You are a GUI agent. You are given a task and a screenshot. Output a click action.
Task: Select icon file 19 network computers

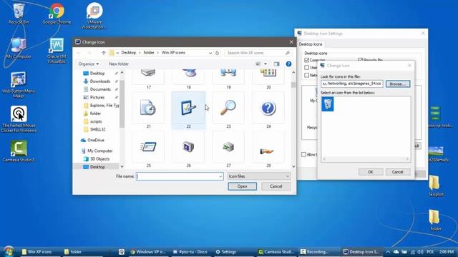coord(228,79)
